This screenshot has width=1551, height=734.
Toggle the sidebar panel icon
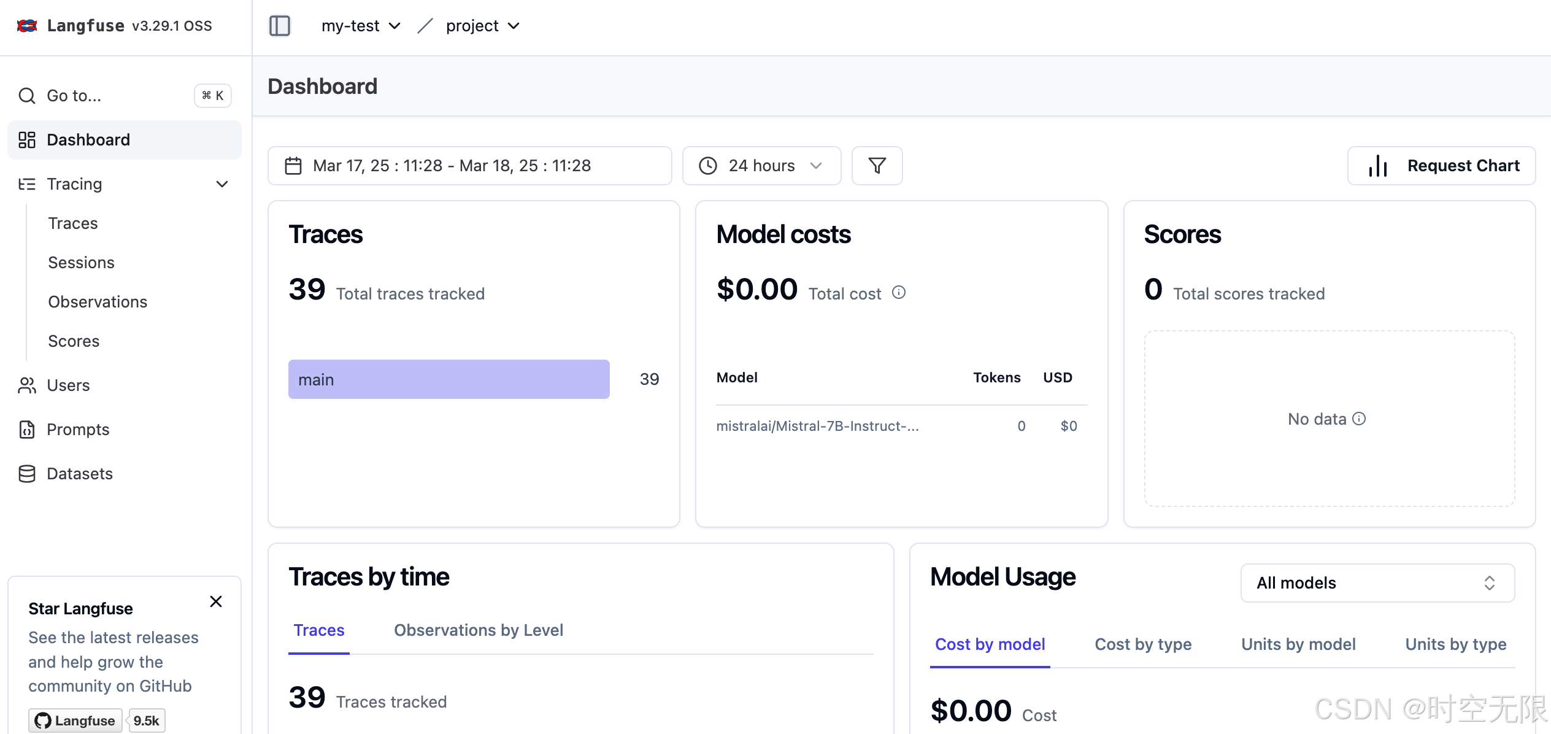tap(280, 26)
